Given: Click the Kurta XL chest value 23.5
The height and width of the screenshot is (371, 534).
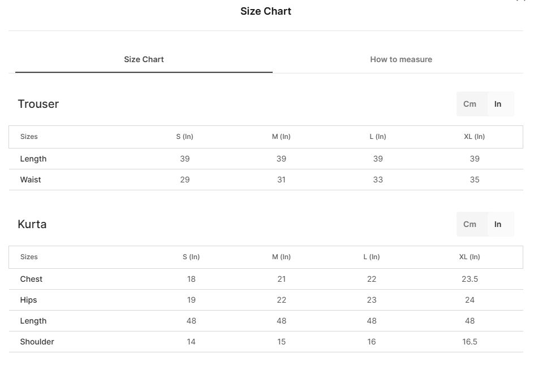Looking at the screenshot, I should tap(470, 279).
